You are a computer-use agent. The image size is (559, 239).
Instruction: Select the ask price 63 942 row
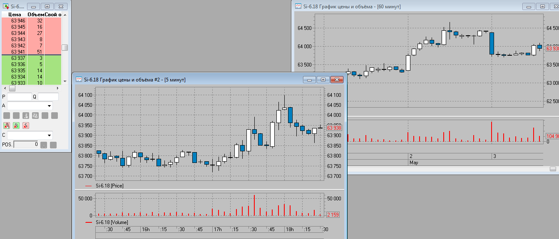[32, 46]
